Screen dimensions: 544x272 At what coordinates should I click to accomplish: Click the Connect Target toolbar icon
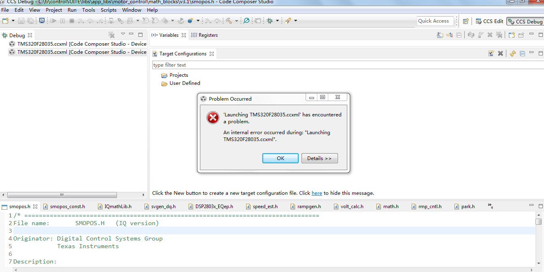[111, 21]
